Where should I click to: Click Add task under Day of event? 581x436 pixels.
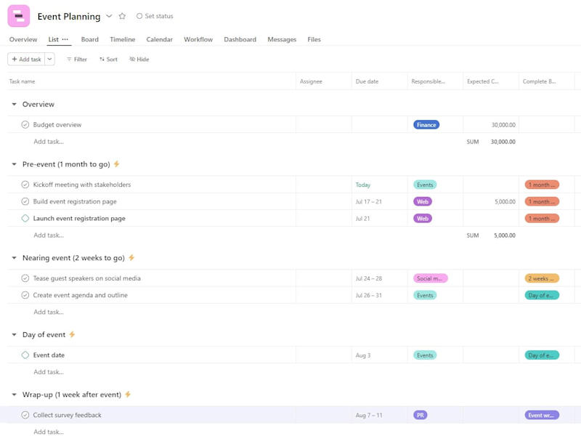tap(49, 372)
